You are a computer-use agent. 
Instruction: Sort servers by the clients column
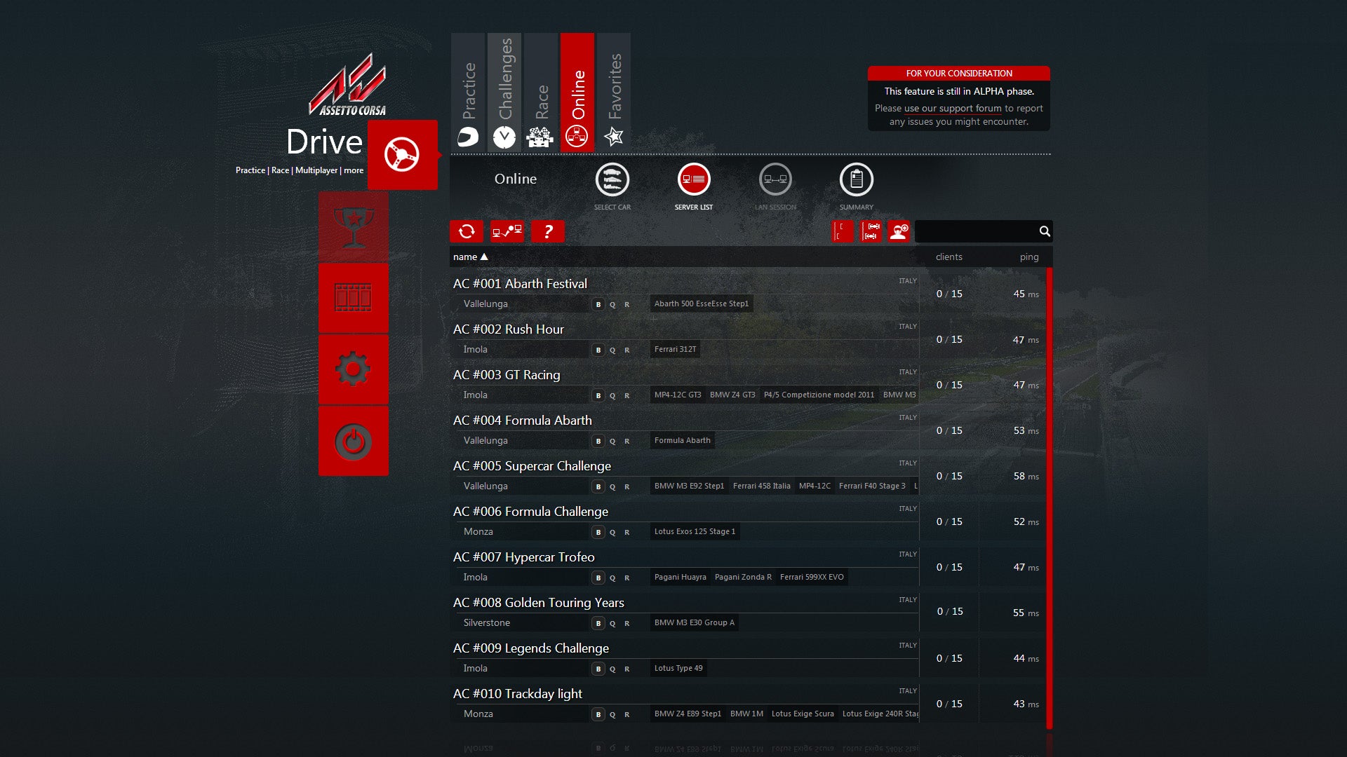coord(949,257)
